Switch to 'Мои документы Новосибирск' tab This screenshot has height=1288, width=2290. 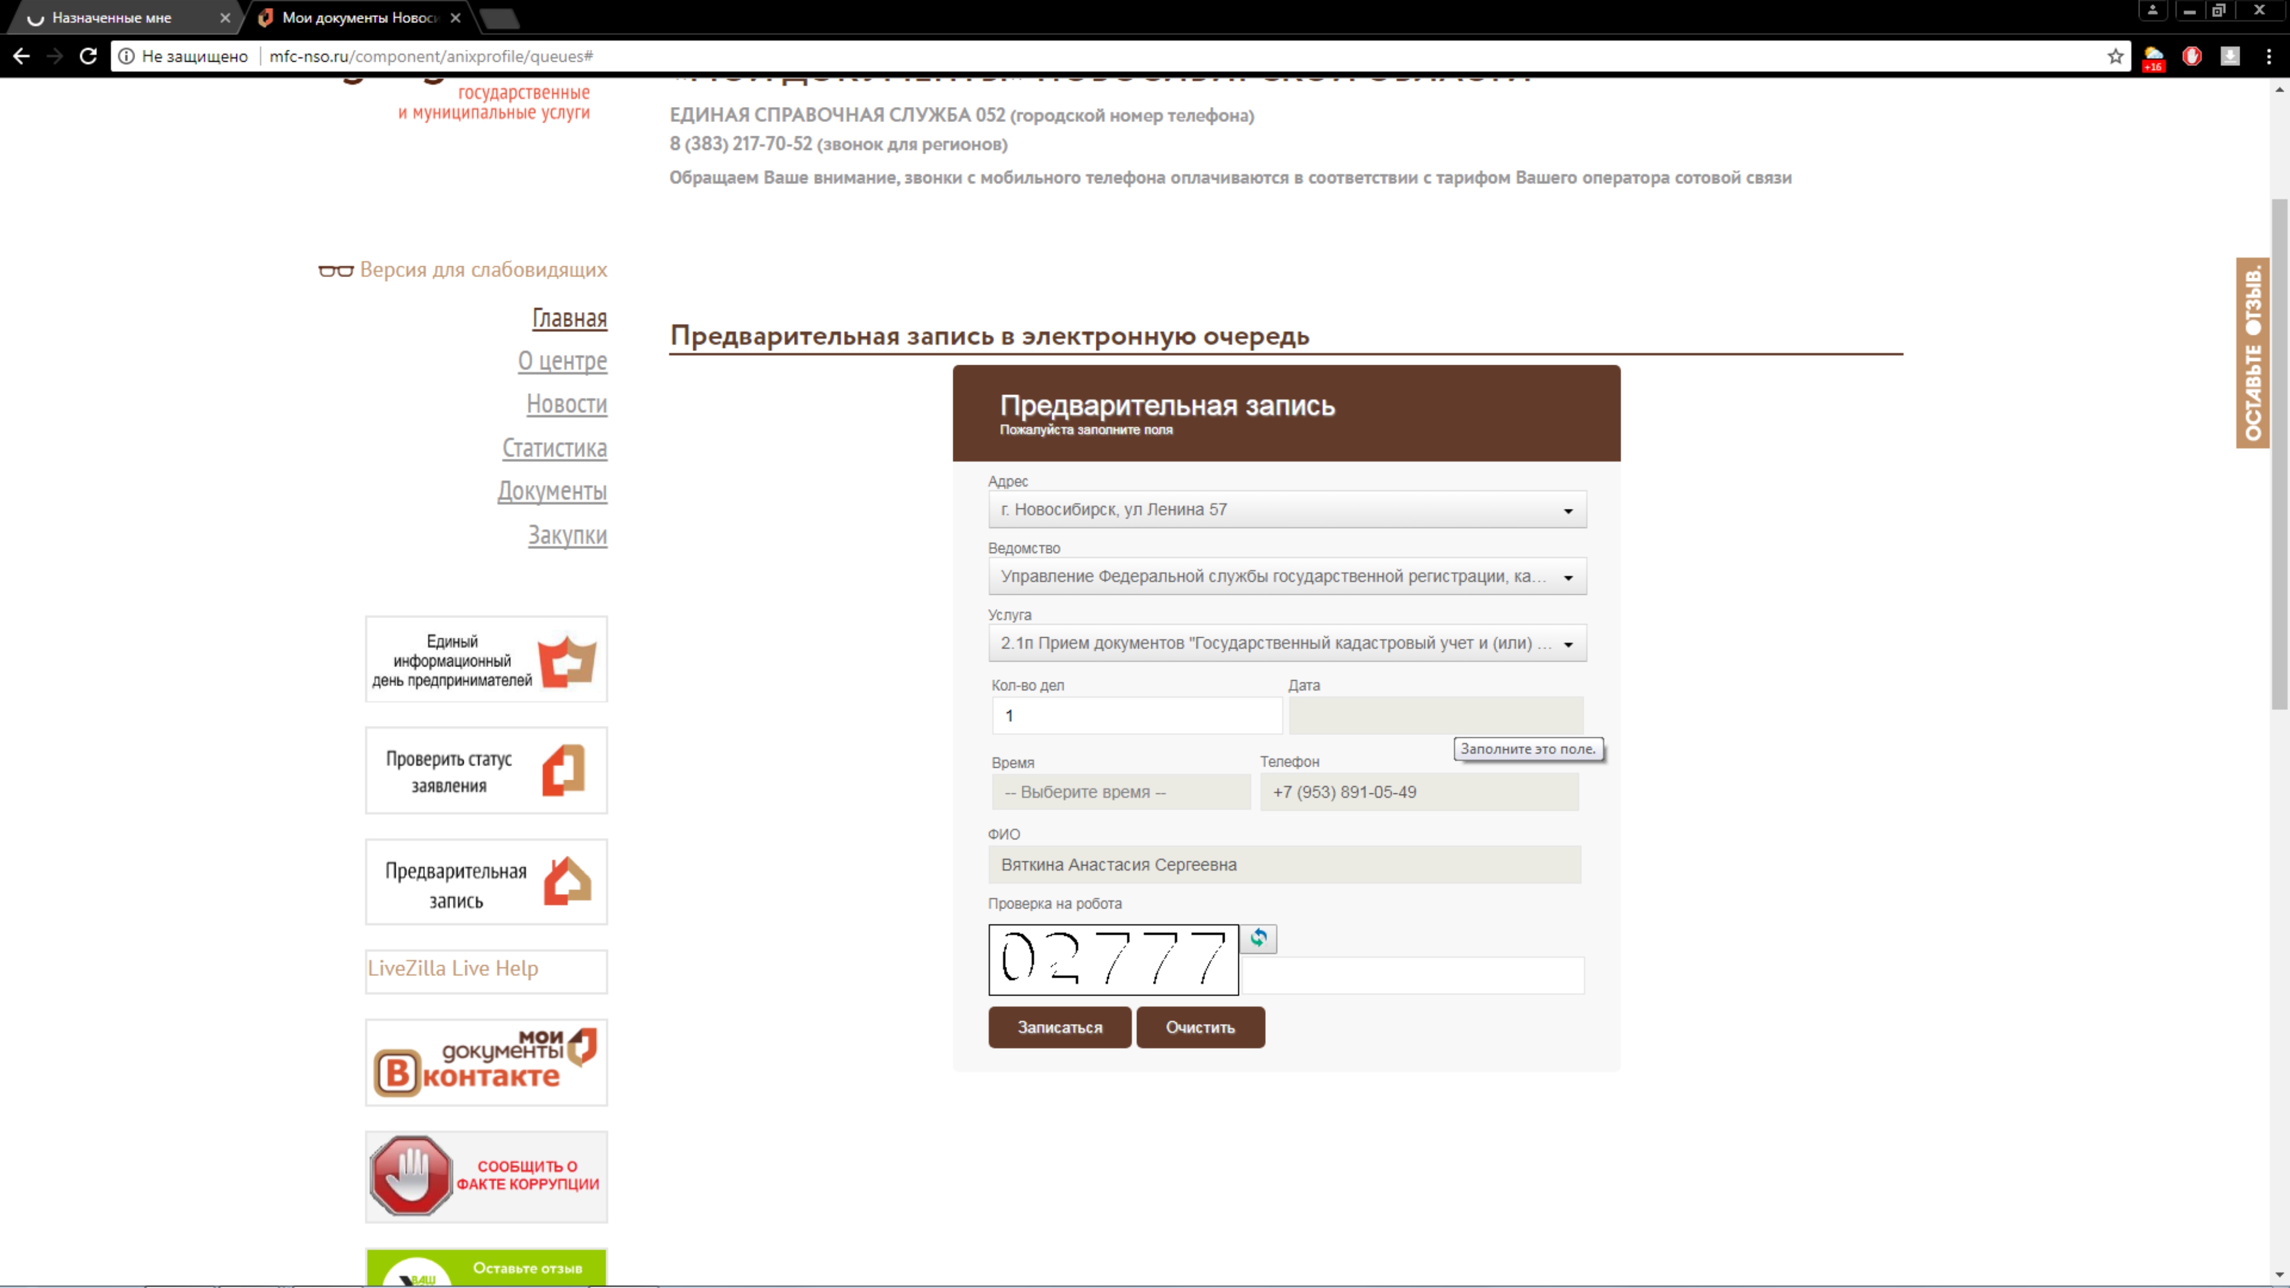coord(360,18)
